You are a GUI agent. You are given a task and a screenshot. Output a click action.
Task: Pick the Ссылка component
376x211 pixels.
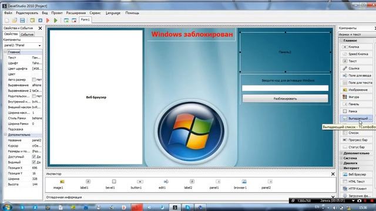coord(357,69)
